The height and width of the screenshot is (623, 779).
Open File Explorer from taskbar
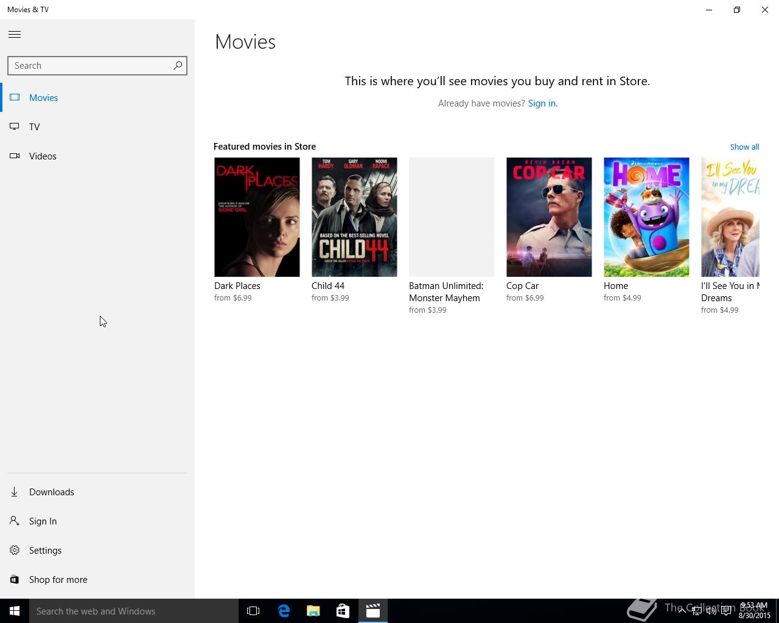[313, 611]
